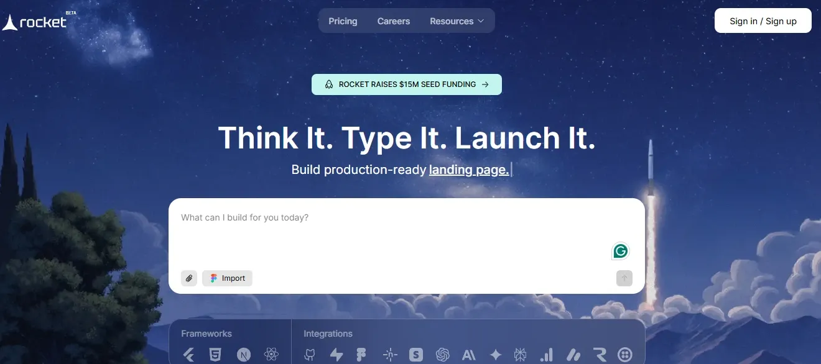This screenshot has width=821, height=364.
Task: Go to the Careers page
Action: [x=394, y=21]
